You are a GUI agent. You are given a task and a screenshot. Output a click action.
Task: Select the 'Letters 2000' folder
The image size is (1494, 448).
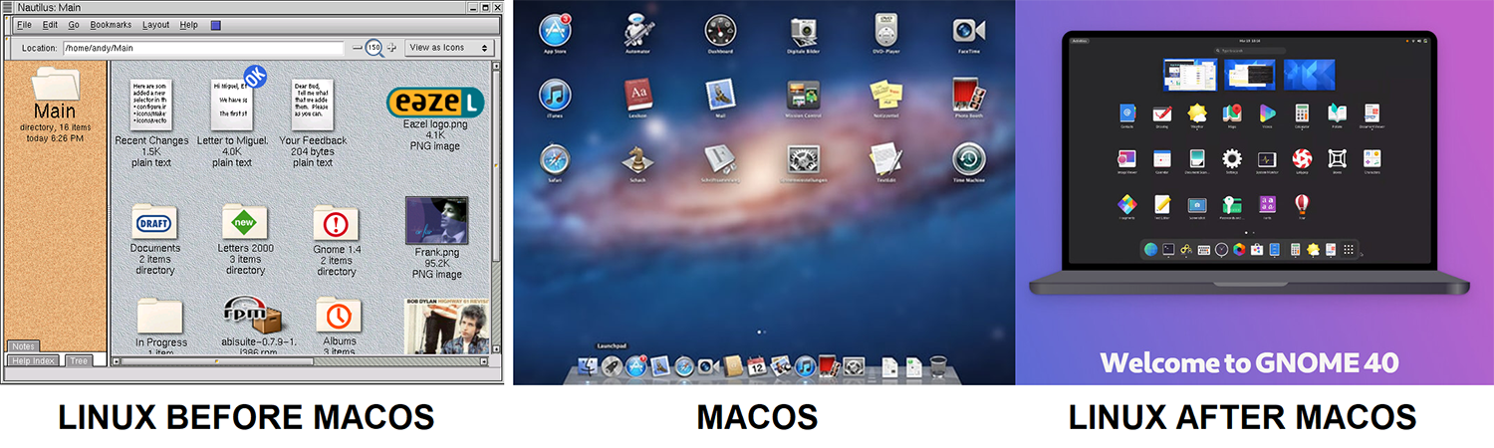tap(245, 221)
